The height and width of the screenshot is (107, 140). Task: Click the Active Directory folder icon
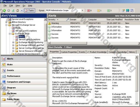[10, 22]
